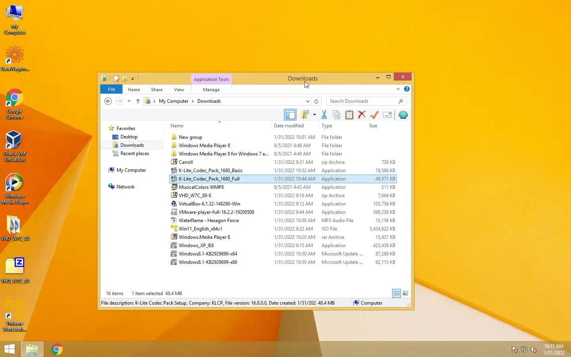The width and height of the screenshot is (571, 357).
Task: Select VirtualBox-6.1.32-149290-Win installer icon
Action: 174,203
